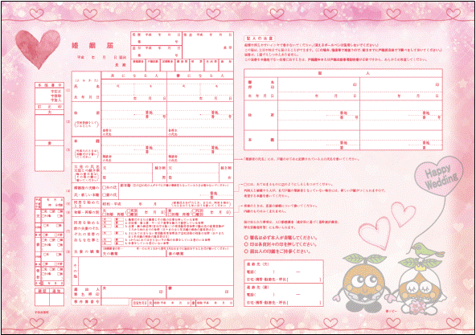
Task: Click the 婚姻届 form title
Action: coord(92,46)
